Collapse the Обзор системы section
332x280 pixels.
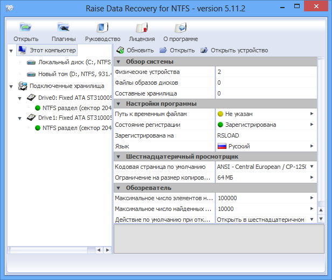point(119,62)
